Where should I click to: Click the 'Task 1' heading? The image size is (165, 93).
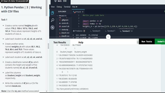[4, 20]
